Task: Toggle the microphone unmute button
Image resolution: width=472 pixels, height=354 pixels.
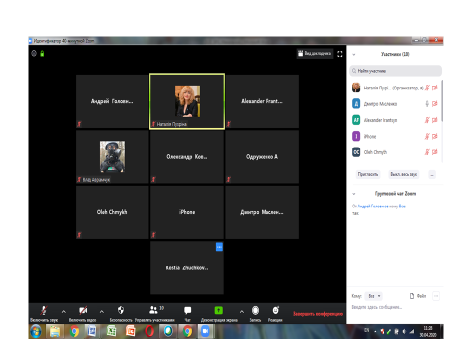Action: click(x=44, y=310)
